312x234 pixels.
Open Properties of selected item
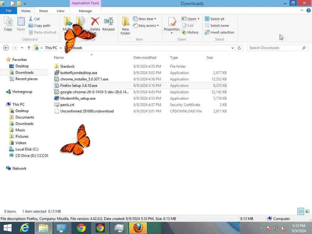click(172, 23)
